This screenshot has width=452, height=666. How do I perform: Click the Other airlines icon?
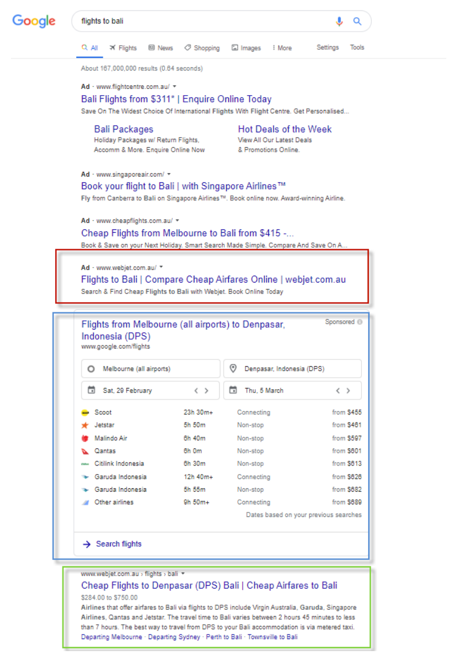[x=85, y=503]
